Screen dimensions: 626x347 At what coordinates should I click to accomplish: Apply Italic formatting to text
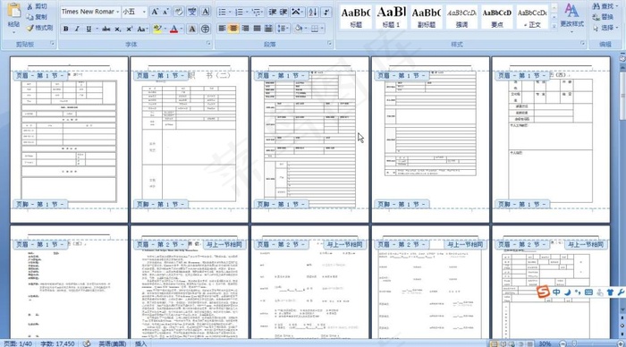(77, 29)
